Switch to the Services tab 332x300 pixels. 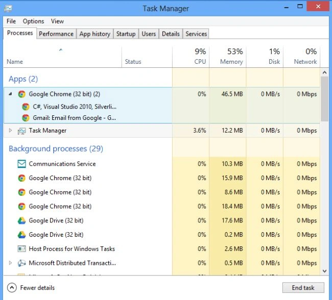[x=196, y=34]
